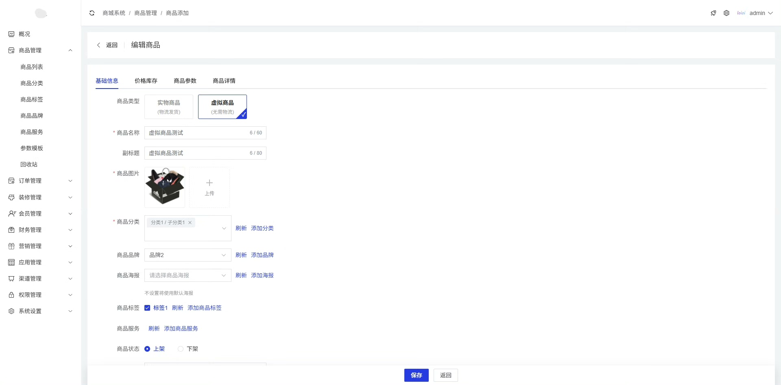The width and height of the screenshot is (781, 385).
Task: Click the 渠道管理 sidebar icon
Action: [11, 279]
